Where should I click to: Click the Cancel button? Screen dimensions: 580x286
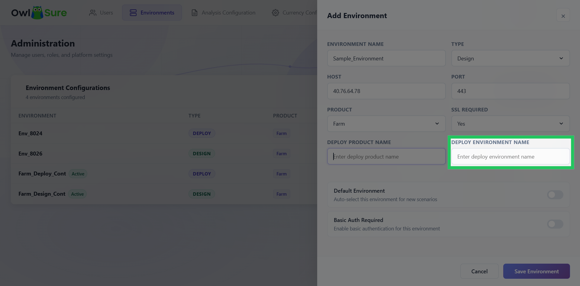479,271
